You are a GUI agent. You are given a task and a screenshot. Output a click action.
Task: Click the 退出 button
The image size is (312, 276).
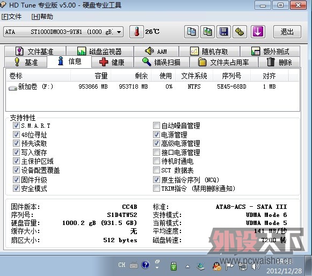coord(287,32)
